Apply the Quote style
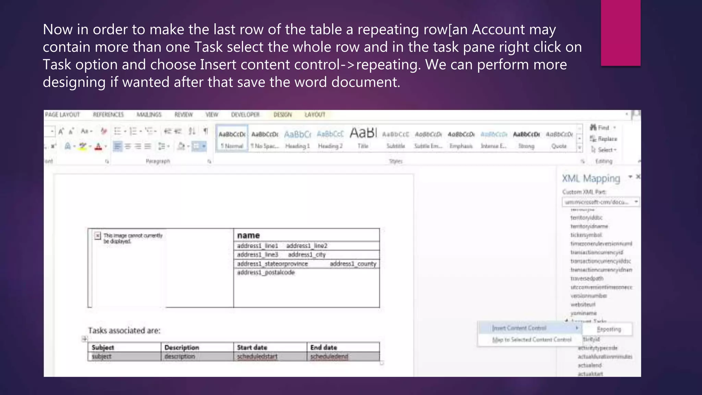The image size is (702, 395). pos(559,139)
